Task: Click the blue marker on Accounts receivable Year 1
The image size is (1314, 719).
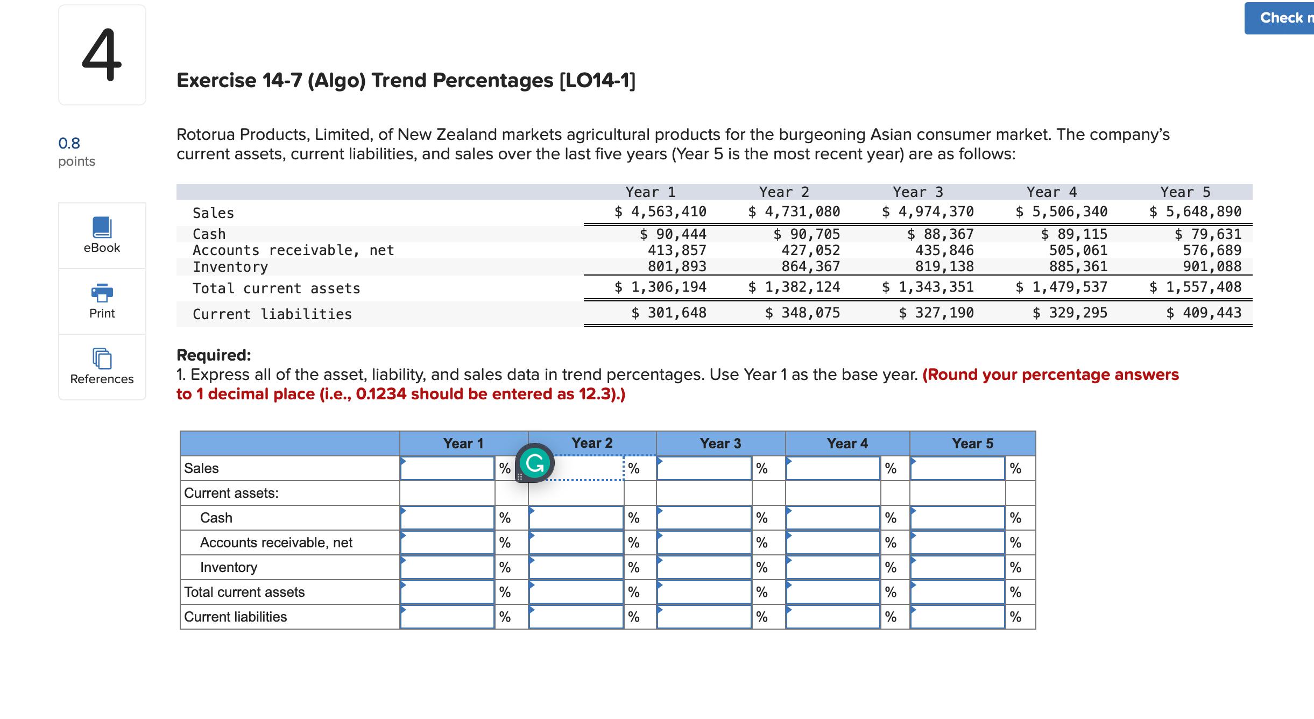Action: coord(403,534)
